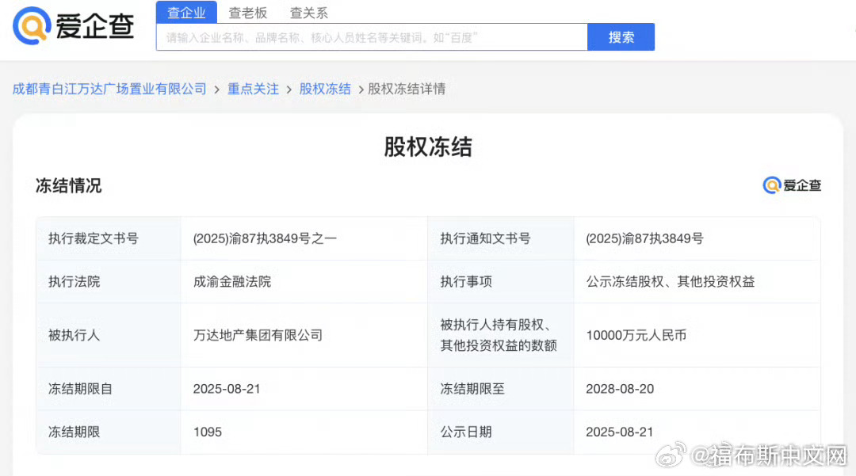The height and width of the screenshot is (476, 856).
Task: Select the 1095 duration value
Action: coord(208,432)
